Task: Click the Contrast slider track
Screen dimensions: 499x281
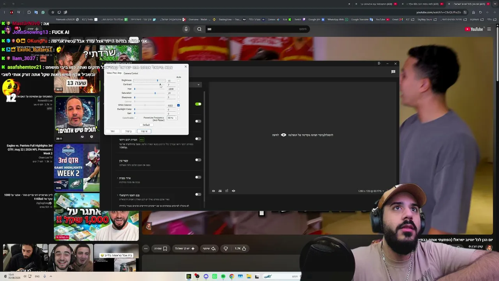Action: tap(149, 85)
